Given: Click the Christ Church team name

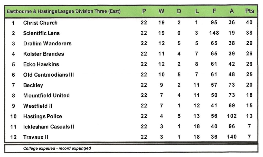Looking at the screenshot, I should point(40,23).
